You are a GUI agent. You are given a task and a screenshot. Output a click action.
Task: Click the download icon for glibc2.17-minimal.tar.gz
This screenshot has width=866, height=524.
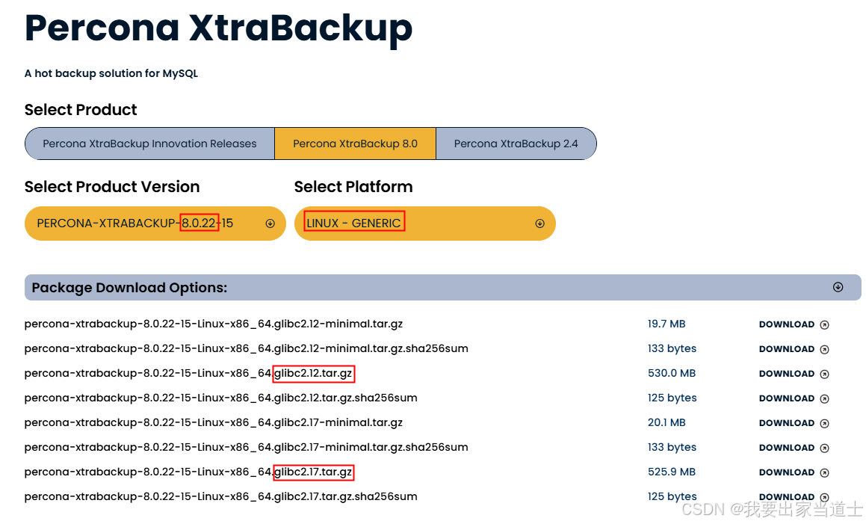pyautogui.click(x=825, y=422)
